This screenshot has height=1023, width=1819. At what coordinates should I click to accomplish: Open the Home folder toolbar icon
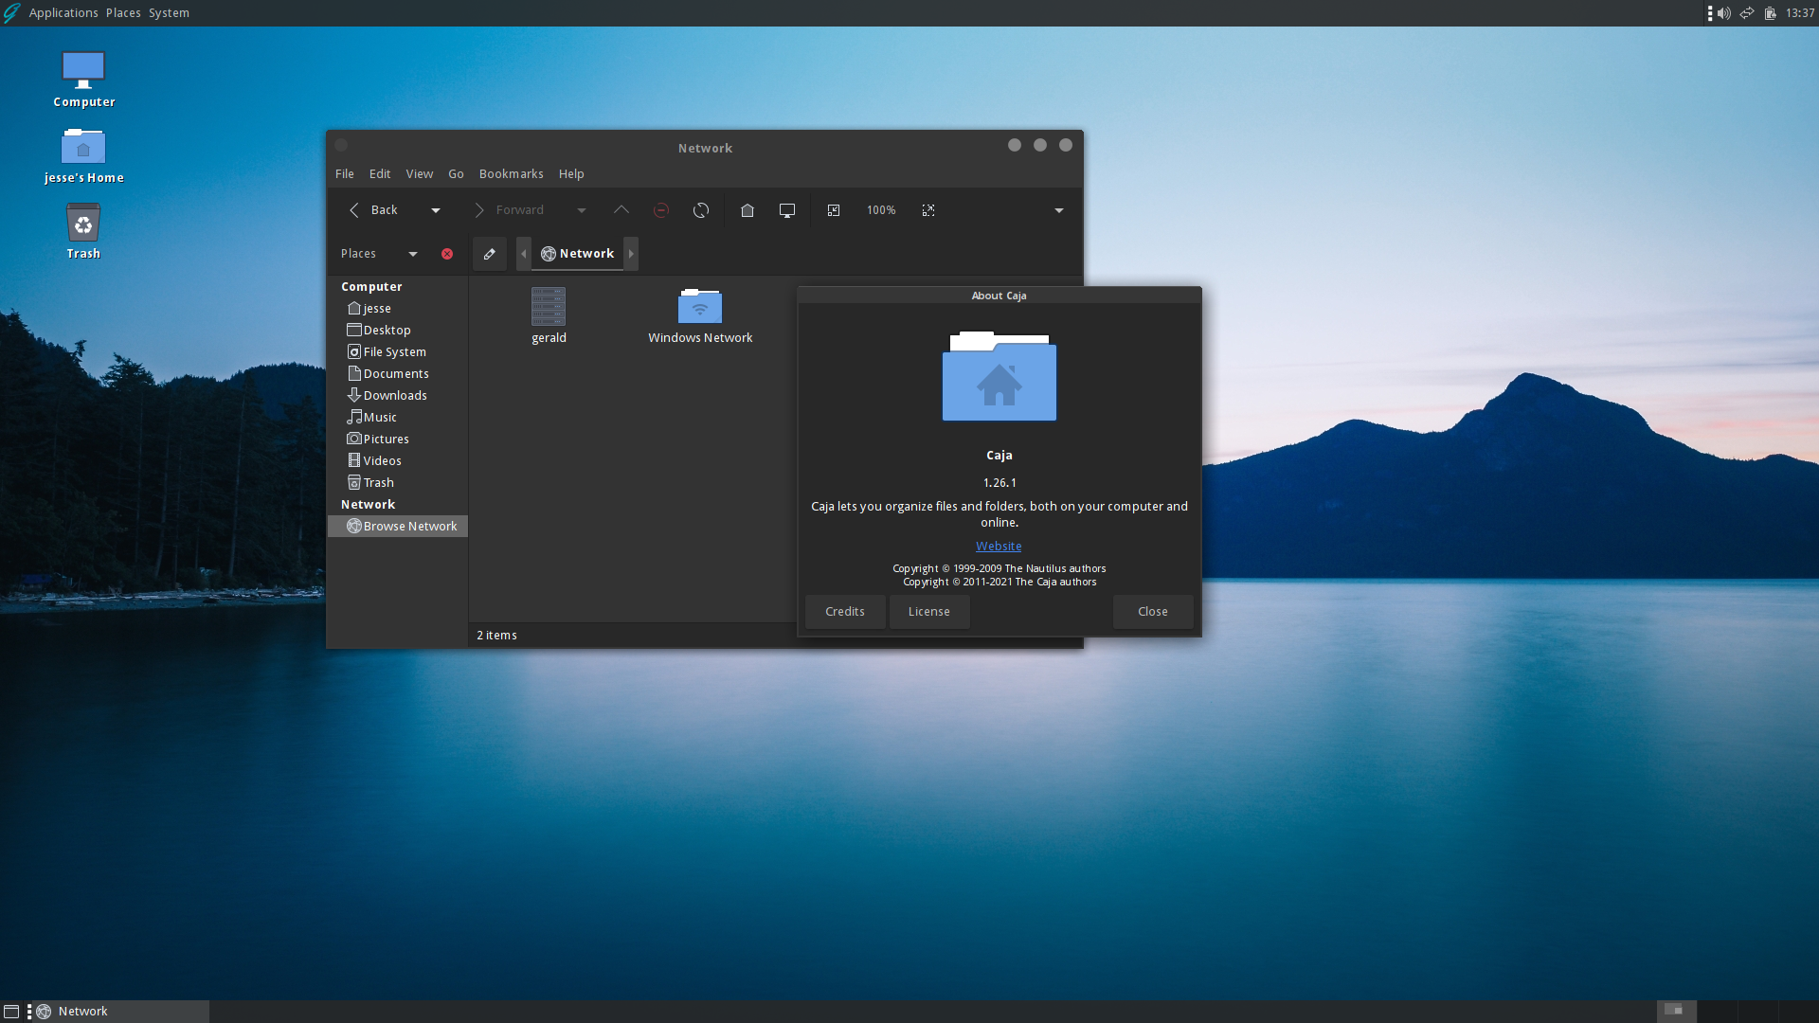(747, 210)
